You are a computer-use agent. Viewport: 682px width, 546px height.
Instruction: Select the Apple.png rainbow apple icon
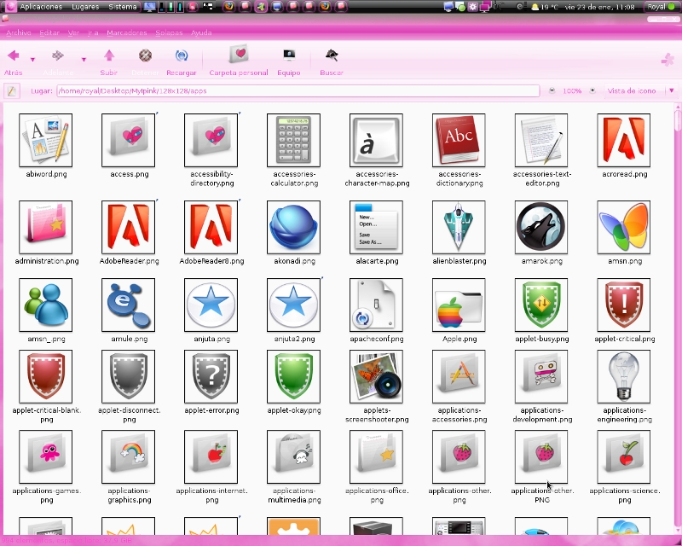point(459,305)
